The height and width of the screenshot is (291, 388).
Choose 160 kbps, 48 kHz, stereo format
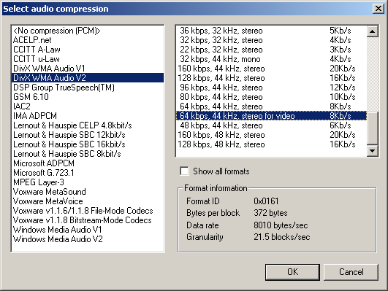[271, 135]
